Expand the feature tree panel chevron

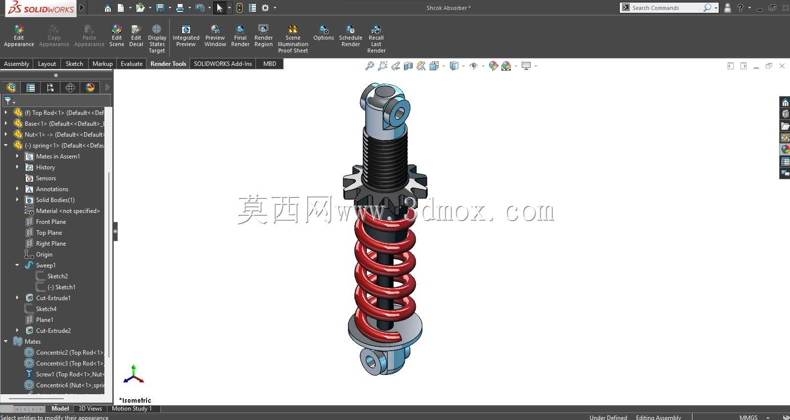click(x=107, y=88)
